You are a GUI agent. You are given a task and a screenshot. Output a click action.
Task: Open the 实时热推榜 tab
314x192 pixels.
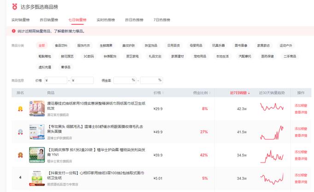pos(106,20)
